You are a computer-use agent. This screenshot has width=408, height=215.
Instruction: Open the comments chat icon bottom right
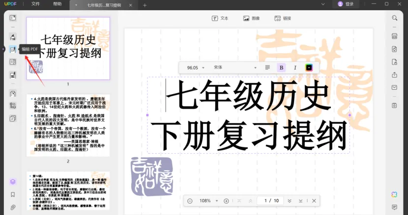(x=394, y=207)
